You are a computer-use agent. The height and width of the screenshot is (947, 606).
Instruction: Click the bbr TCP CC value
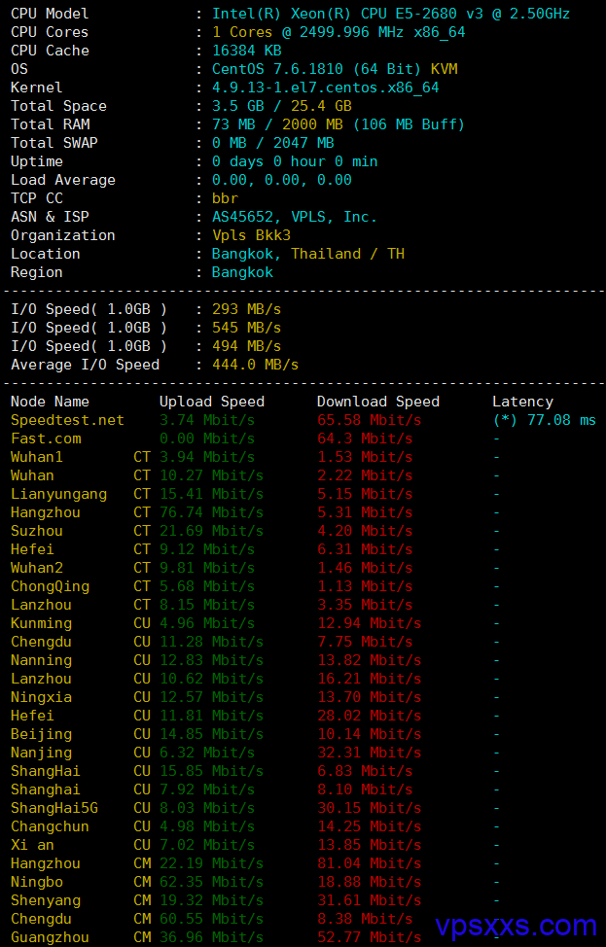pos(225,198)
